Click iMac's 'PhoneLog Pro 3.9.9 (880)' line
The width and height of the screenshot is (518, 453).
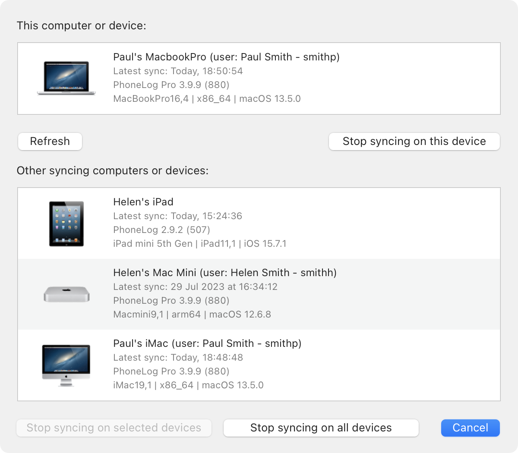pos(171,371)
